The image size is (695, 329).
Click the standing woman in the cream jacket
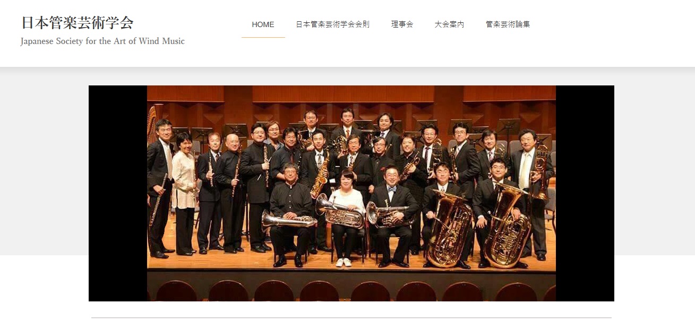(x=184, y=194)
